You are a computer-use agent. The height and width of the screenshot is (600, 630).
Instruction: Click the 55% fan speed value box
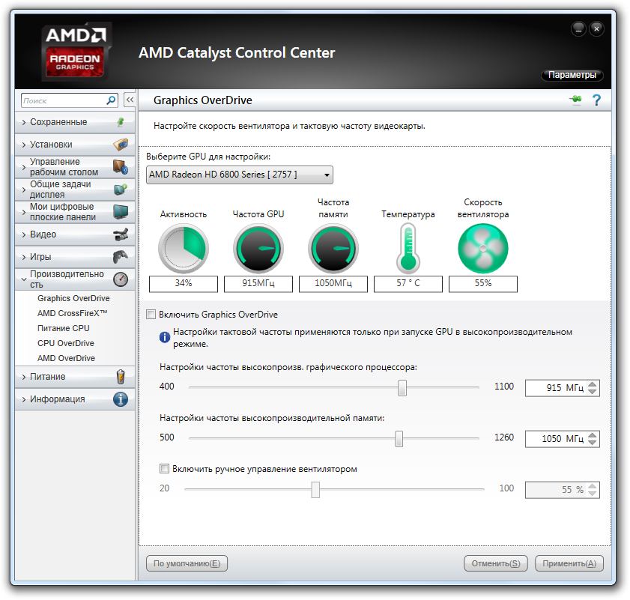click(483, 283)
